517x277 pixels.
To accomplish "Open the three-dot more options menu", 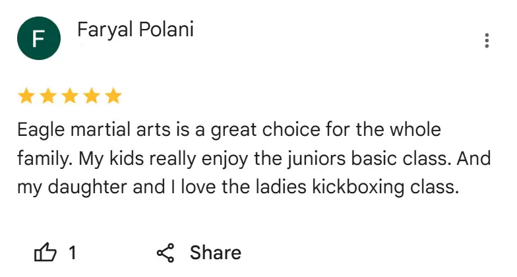I will 487,41.
